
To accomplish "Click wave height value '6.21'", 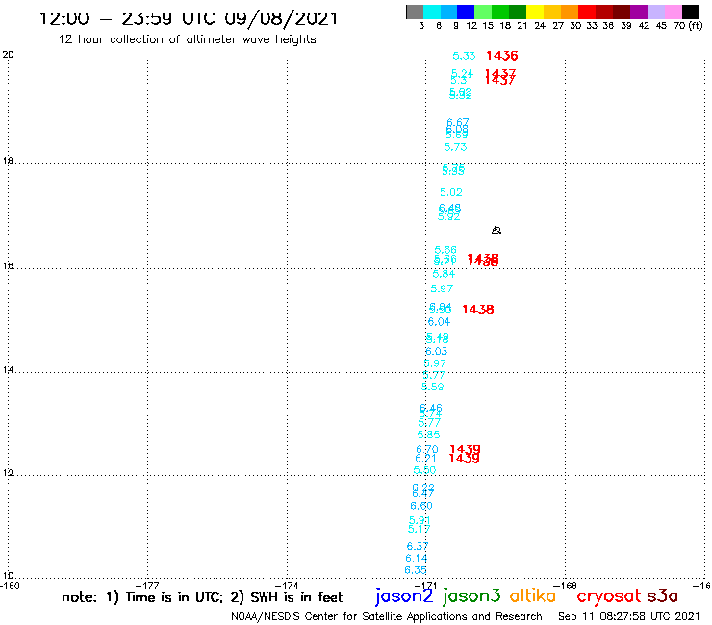I will pyautogui.click(x=425, y=459).
